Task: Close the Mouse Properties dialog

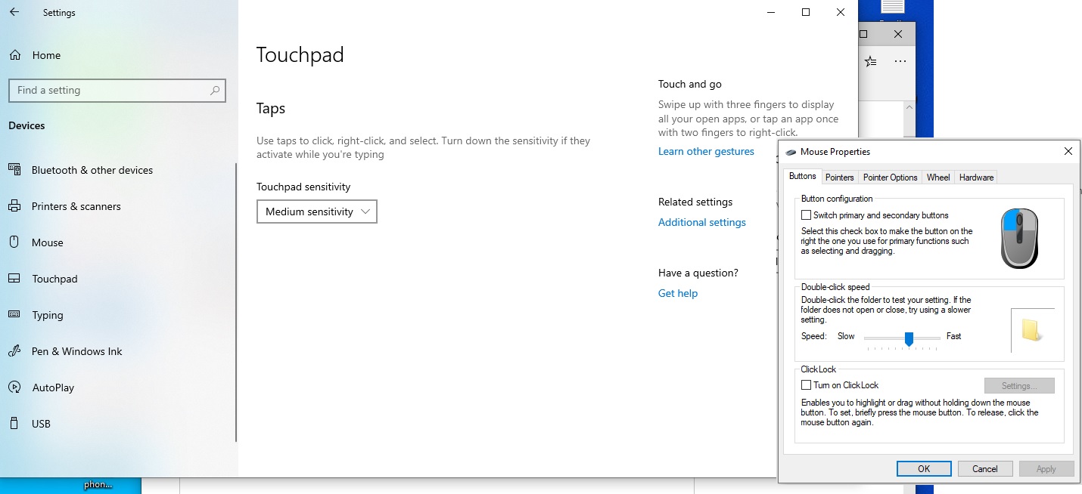Action: click(1068, 151)
